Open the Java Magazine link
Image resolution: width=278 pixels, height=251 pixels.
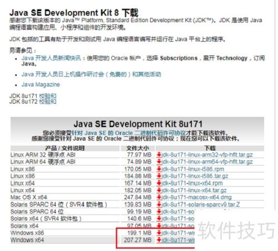[x=41, y=85]
